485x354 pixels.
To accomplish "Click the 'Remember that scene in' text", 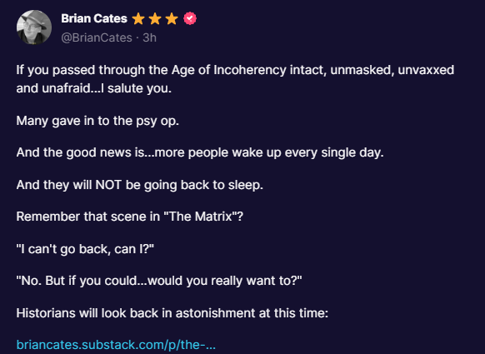I will click(87, 217).
